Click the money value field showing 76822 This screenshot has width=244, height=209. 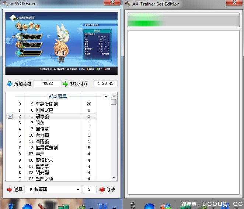coord(47,84)
